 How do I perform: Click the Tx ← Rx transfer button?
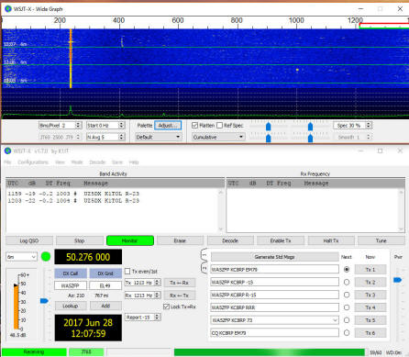[180, 283]
